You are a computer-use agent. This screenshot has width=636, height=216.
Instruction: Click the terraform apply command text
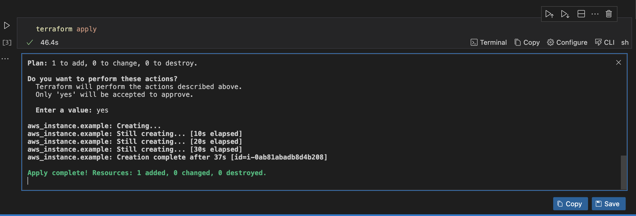[x=66, y=29]
